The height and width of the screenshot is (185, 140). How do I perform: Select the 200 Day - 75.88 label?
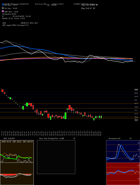(x=11, y=12)
